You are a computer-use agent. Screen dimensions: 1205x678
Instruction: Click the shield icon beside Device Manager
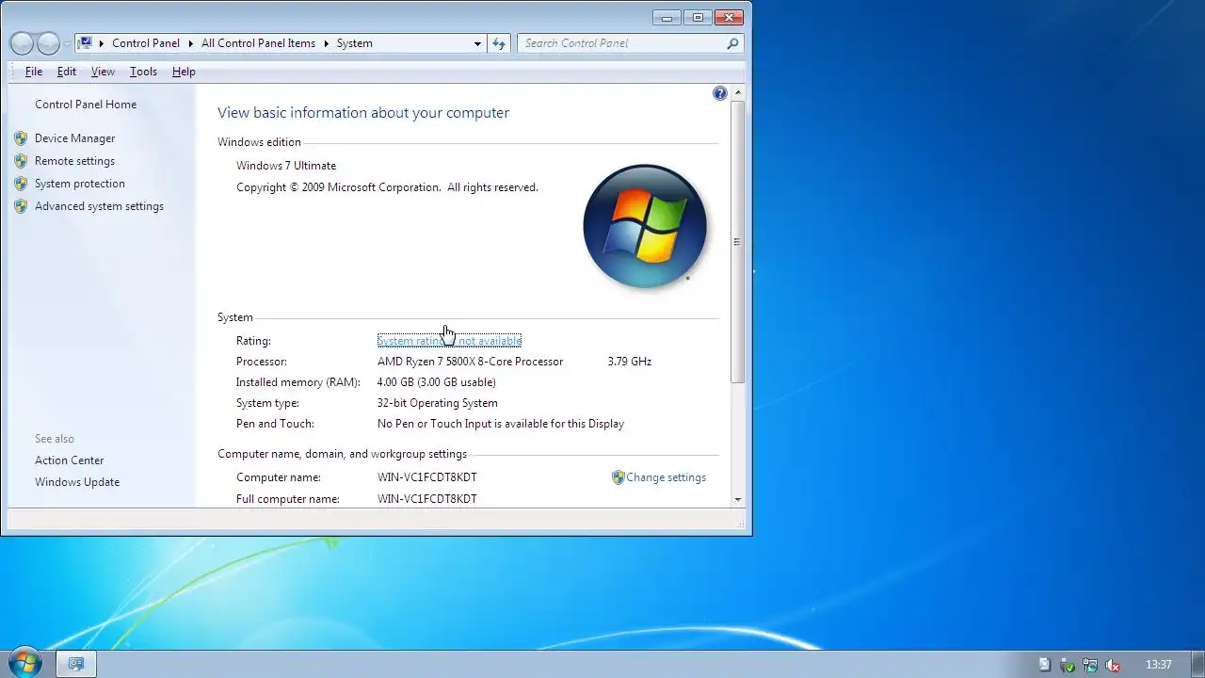21,138
